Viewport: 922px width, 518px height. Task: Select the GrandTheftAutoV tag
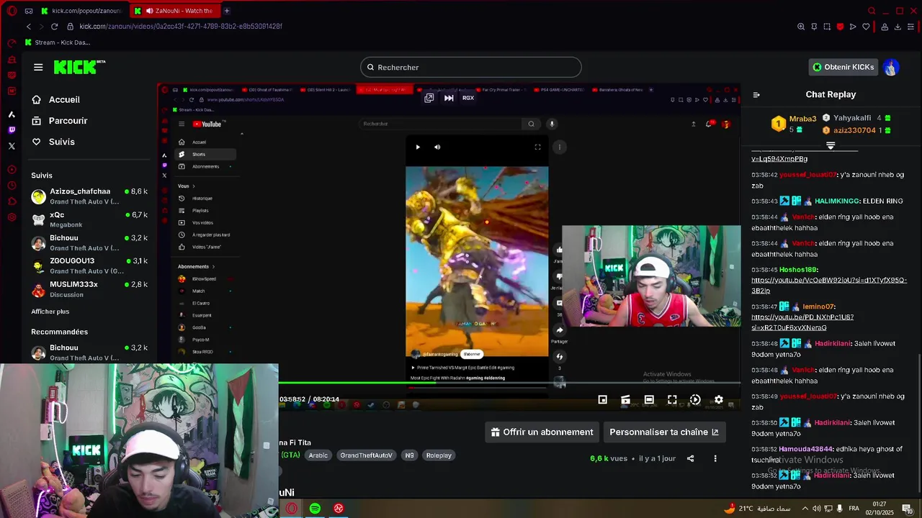(x=367, y=455)
